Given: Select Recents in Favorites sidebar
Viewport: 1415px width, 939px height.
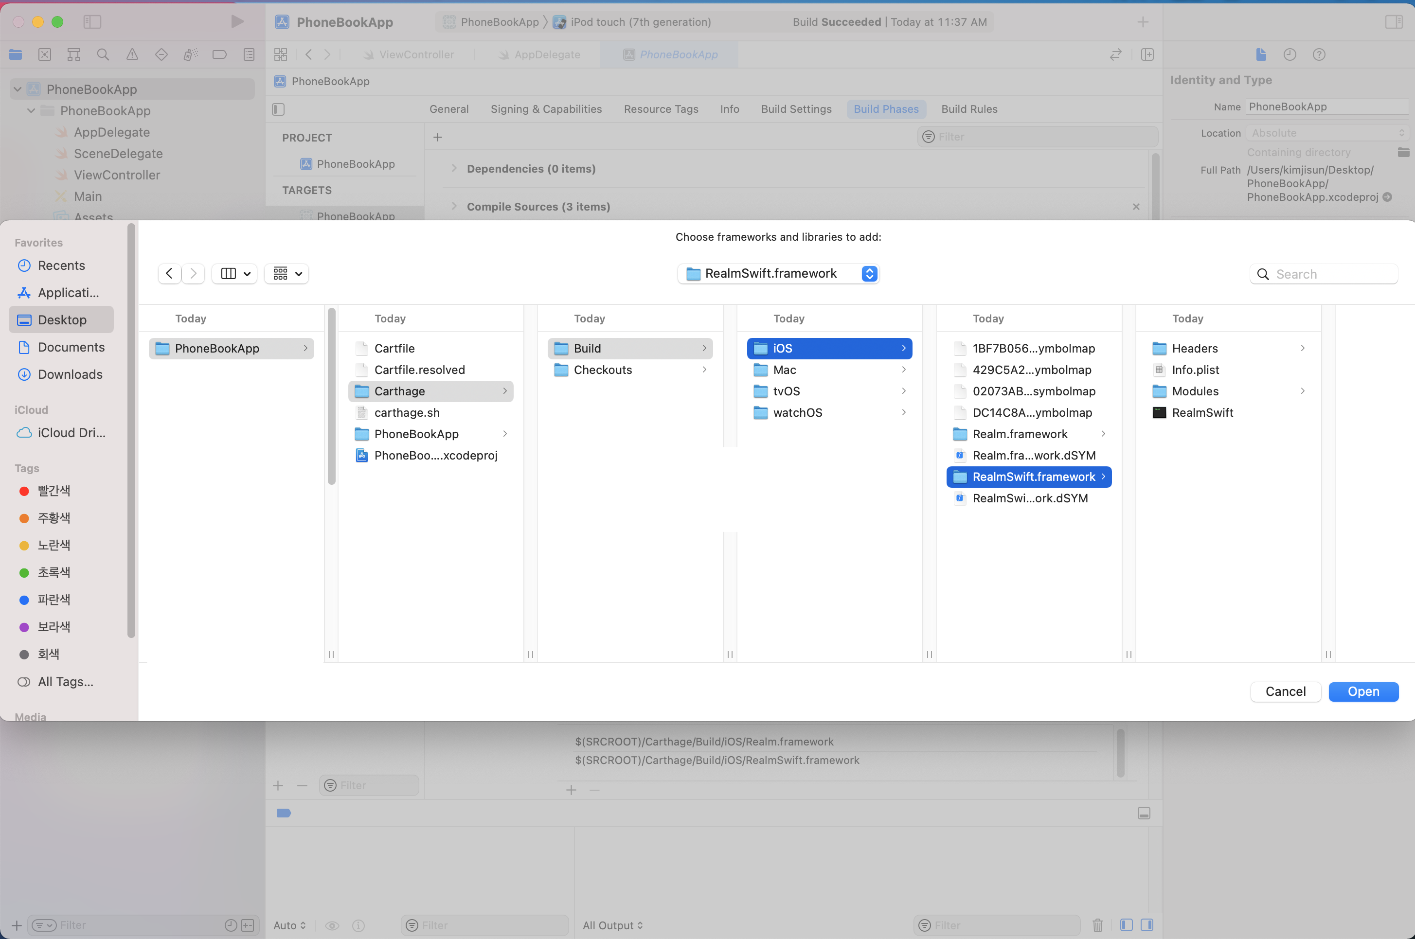Looking at the screenshot, I should (x=61, y=266).
